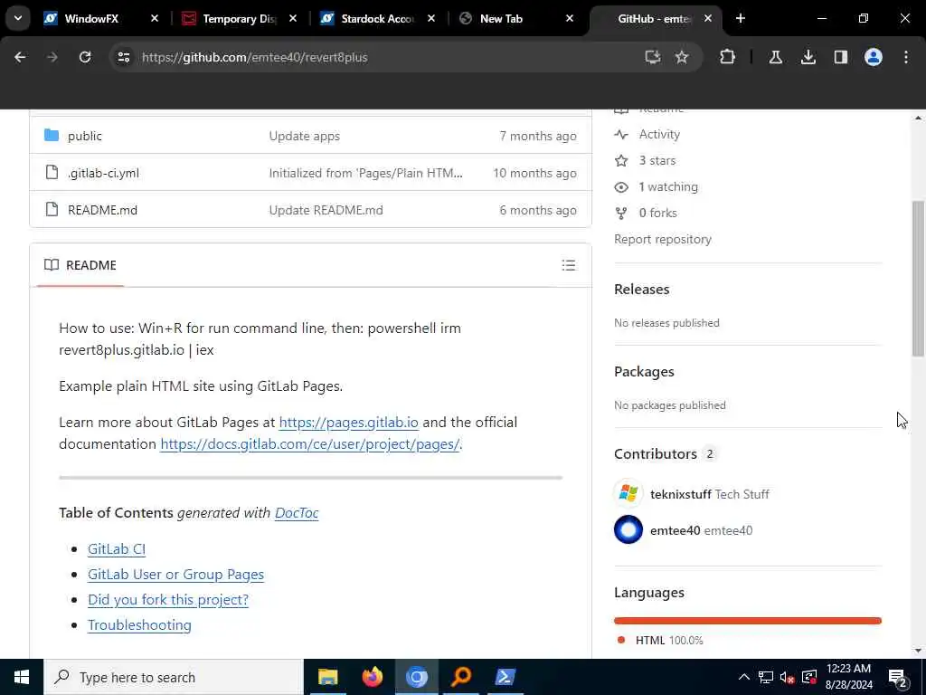Screen dimensions: 926x695
Task: Open the public folder
Action: 84,136
